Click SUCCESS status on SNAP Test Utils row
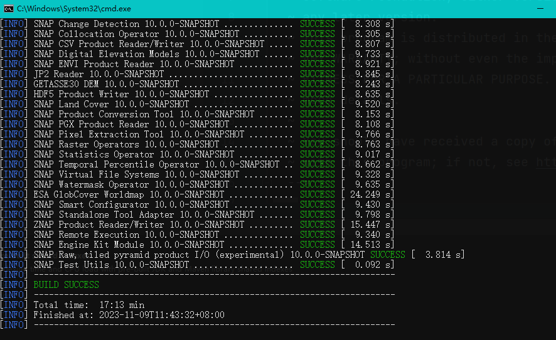Viewport: 556px width, 340px height. (318, 265)
